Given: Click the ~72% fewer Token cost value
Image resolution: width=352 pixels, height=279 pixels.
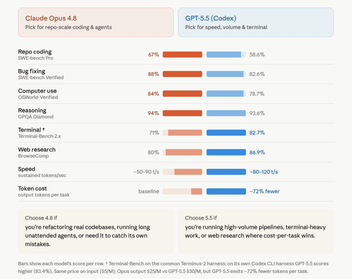Looking at the screenshot, I should click(264, 191).
